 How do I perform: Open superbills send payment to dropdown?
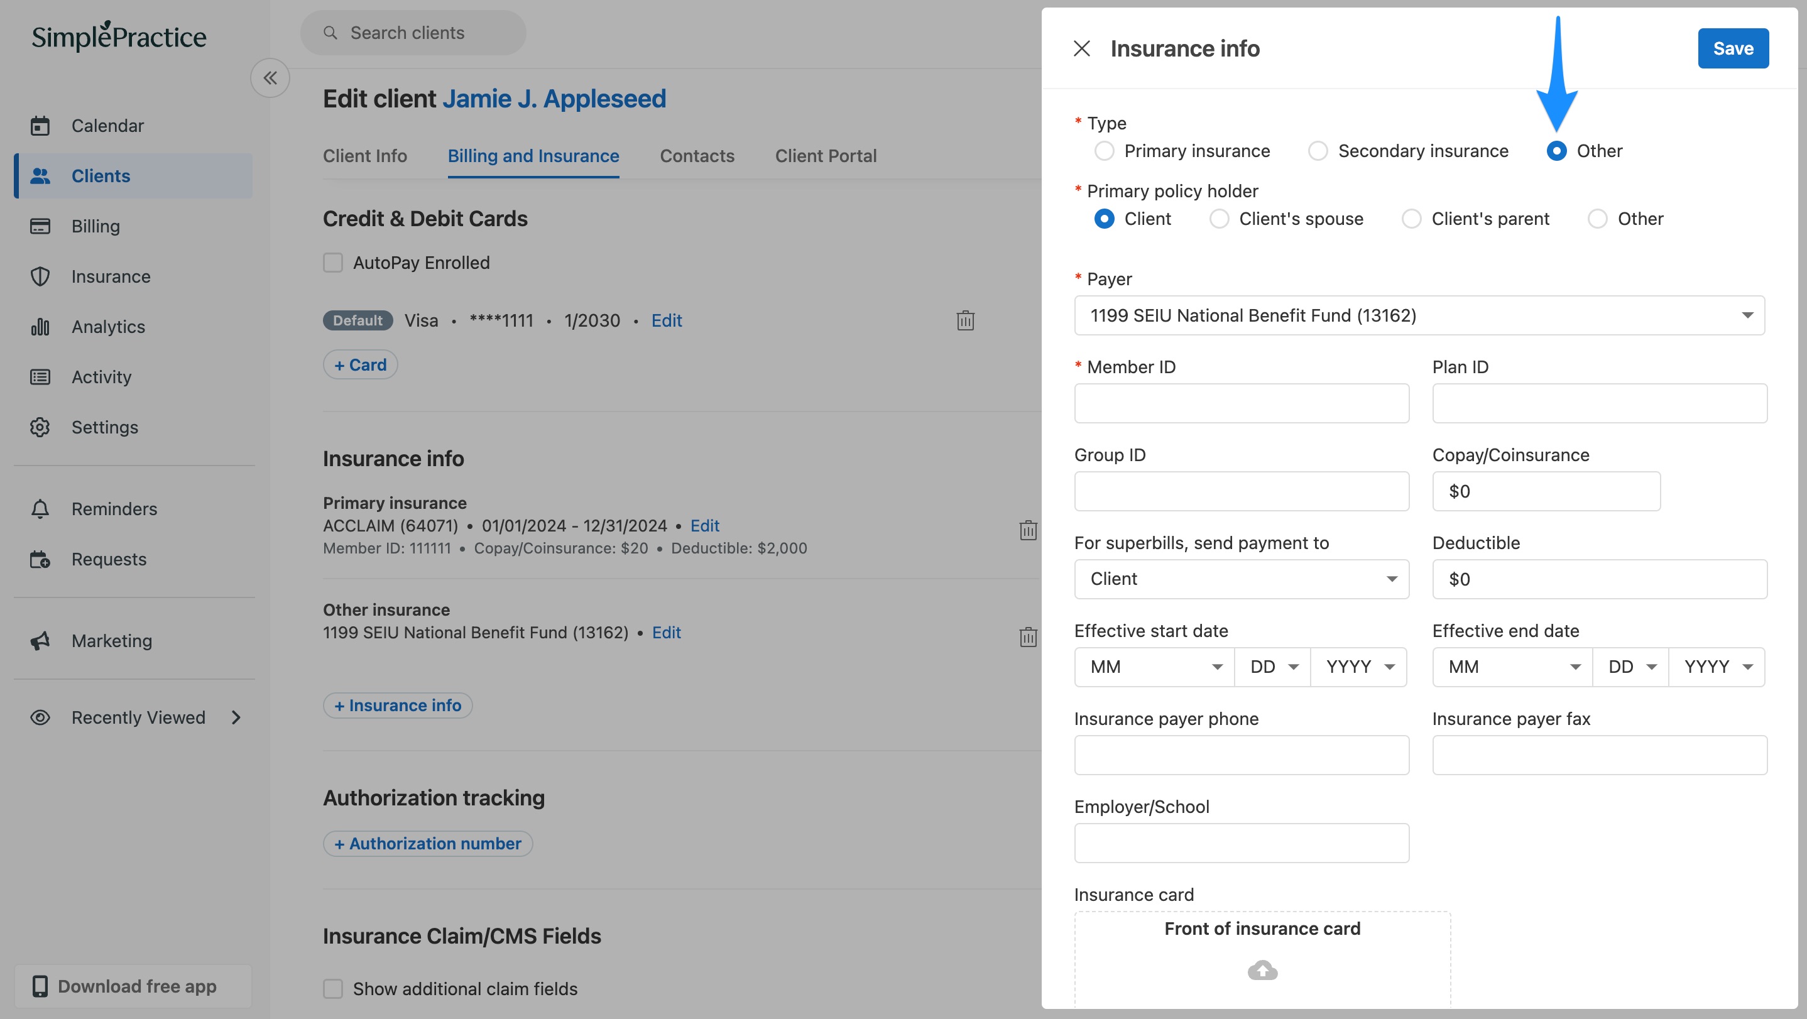(1242, 579)
